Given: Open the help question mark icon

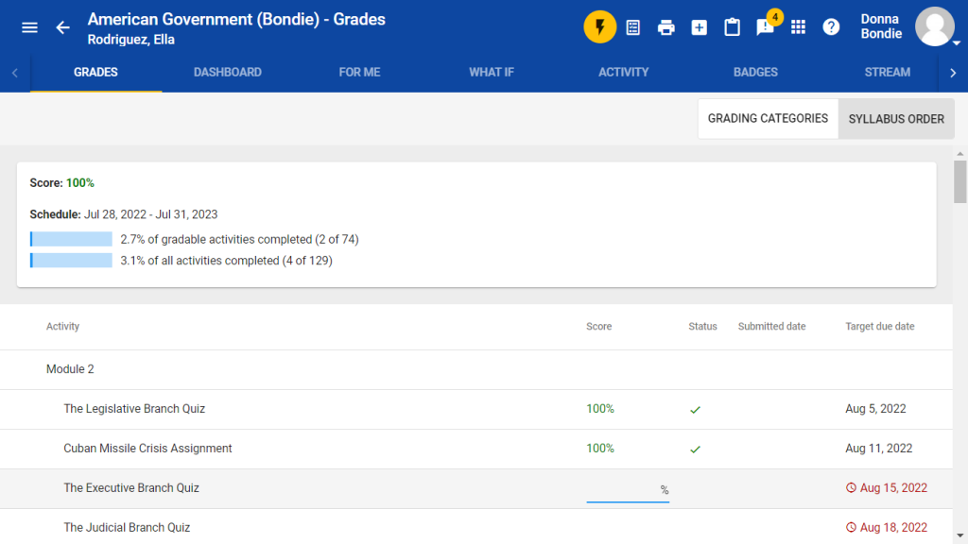Looking at the screenshot, I should 831,27.
